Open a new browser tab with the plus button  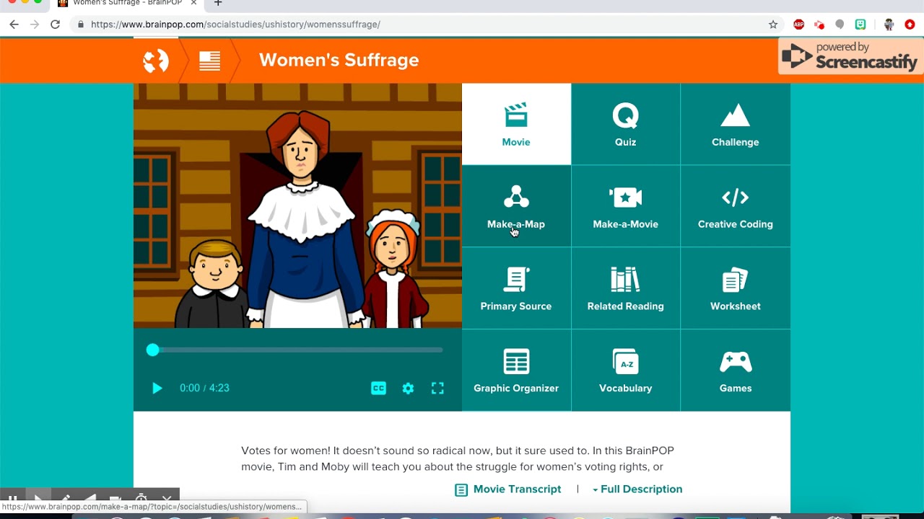click(x=218, y=3)
